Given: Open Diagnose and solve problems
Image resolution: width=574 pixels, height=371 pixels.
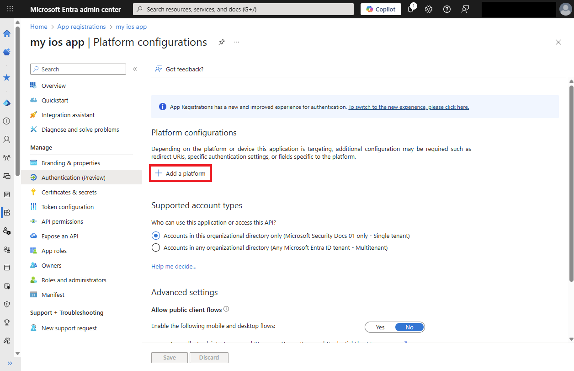Looking at the screenshot, I should click(x=81, y=129).
